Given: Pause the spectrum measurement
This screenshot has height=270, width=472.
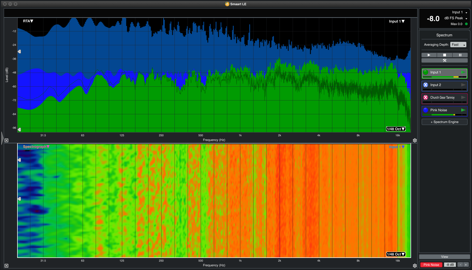Looking at the screenshot, I should pyautogui.click(x=460, y=55).
